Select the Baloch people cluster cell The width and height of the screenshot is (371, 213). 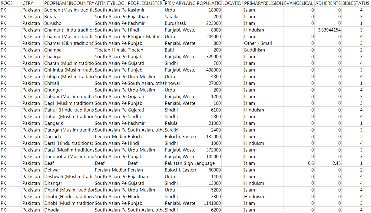[x=145, y=137]
